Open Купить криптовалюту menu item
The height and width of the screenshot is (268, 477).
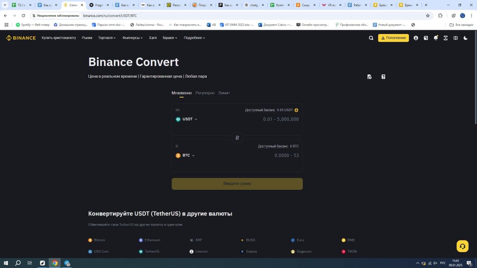click(x=59, y=38)
